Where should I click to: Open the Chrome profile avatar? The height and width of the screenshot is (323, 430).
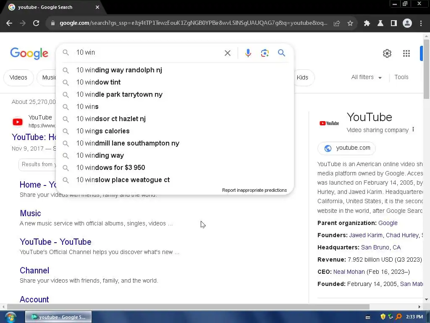tap(407, 24)
